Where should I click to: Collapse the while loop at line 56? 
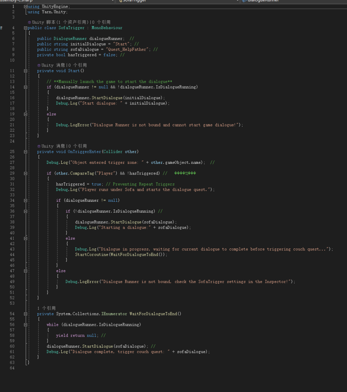click(x=26, y=325)
